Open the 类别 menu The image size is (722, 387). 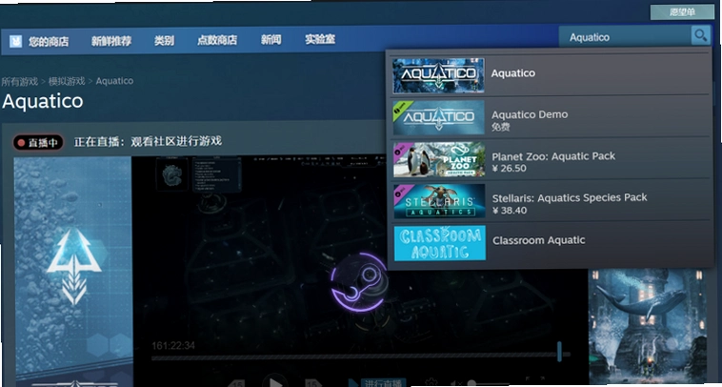click(x=164, y=41)
